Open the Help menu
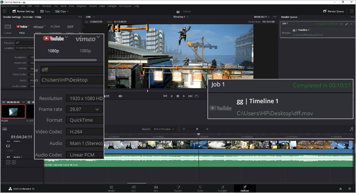 point(136,6)
